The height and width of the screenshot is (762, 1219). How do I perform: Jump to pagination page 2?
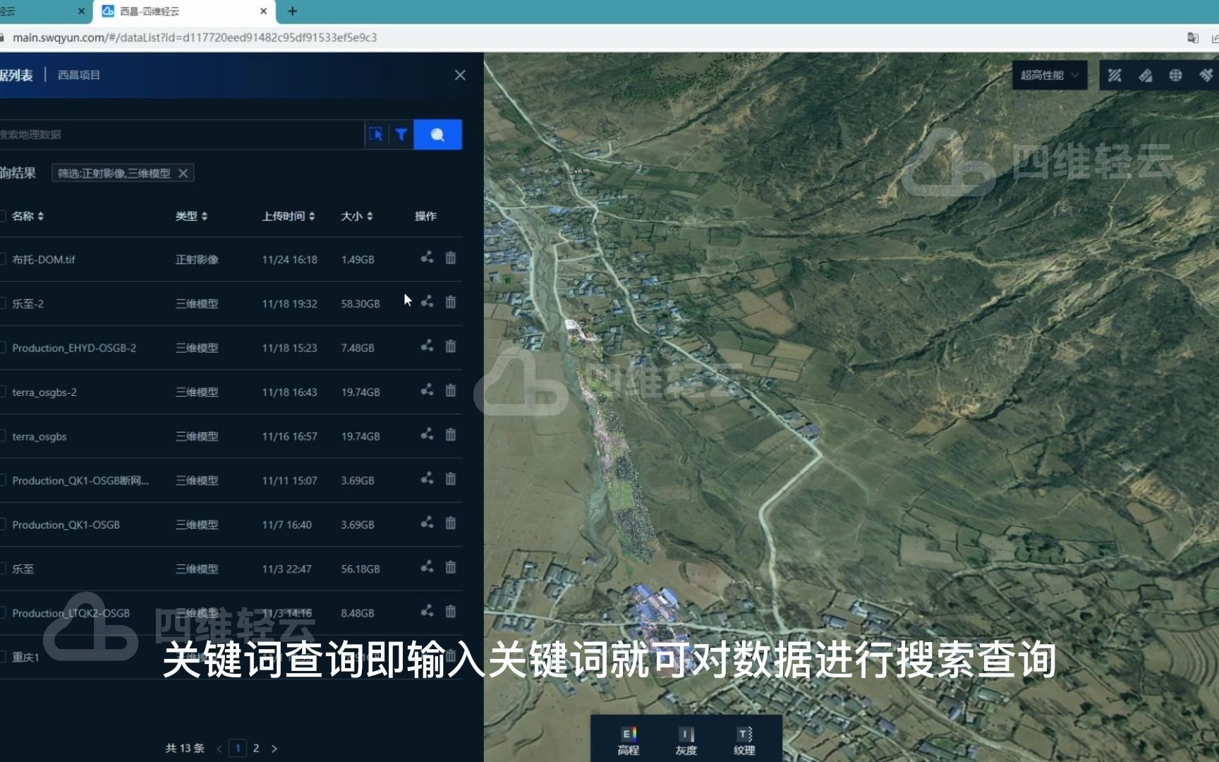256,748
